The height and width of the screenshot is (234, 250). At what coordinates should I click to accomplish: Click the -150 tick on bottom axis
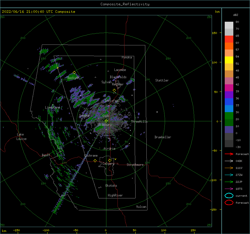pos(16,230)
